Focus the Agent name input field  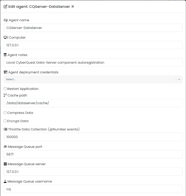click(x=93, y=28)
